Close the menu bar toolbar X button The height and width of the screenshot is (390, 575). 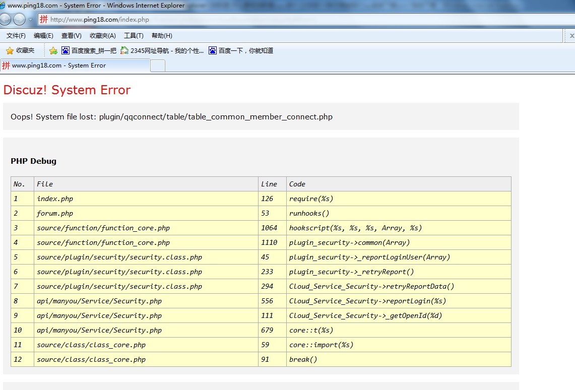571,36
